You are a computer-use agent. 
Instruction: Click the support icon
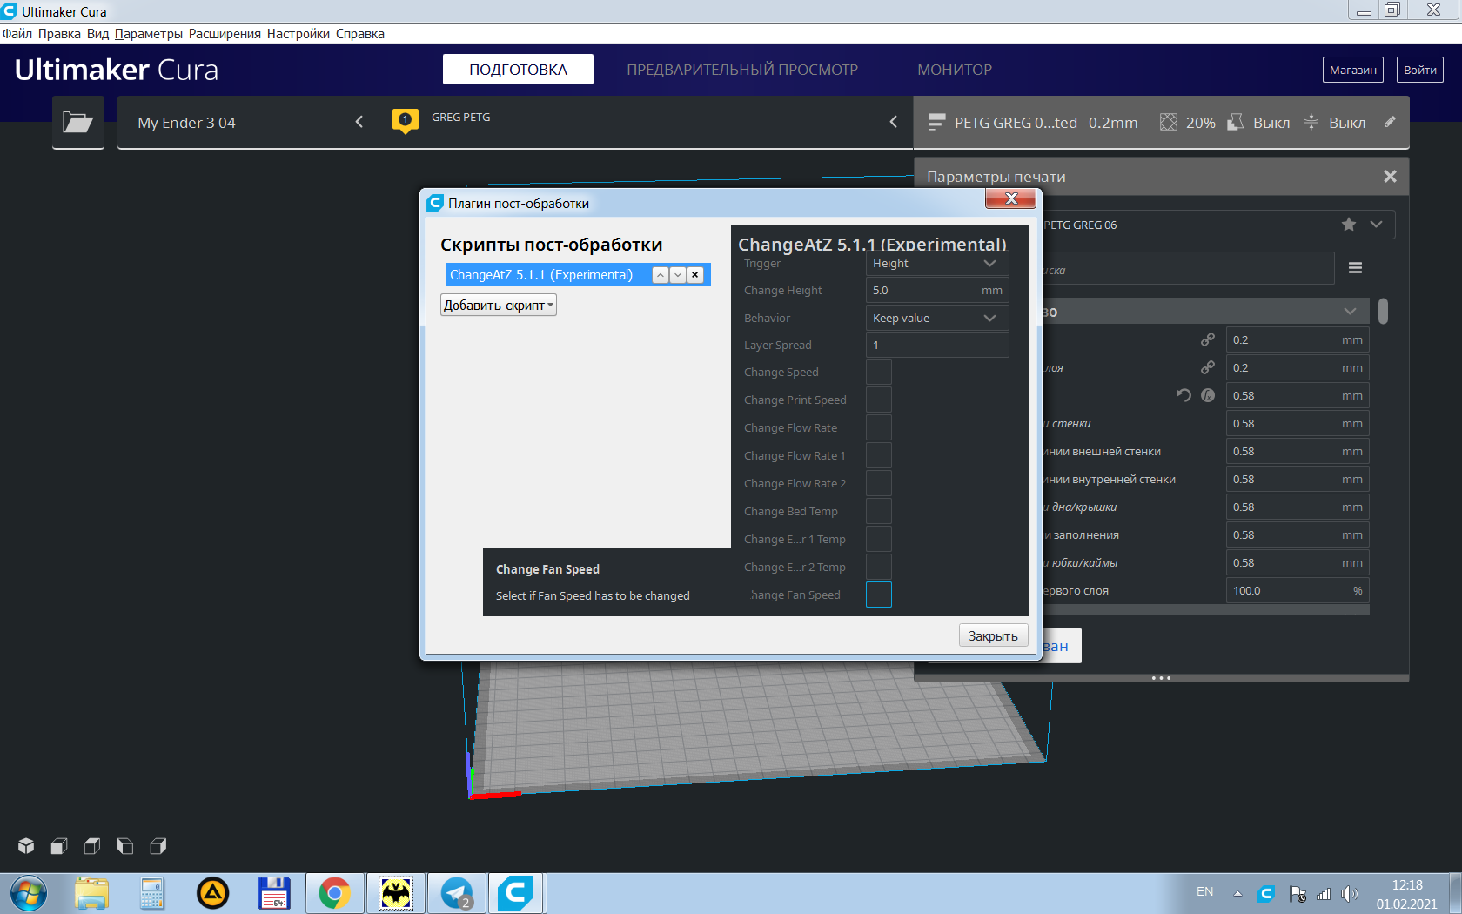[x=1235, y=123]
